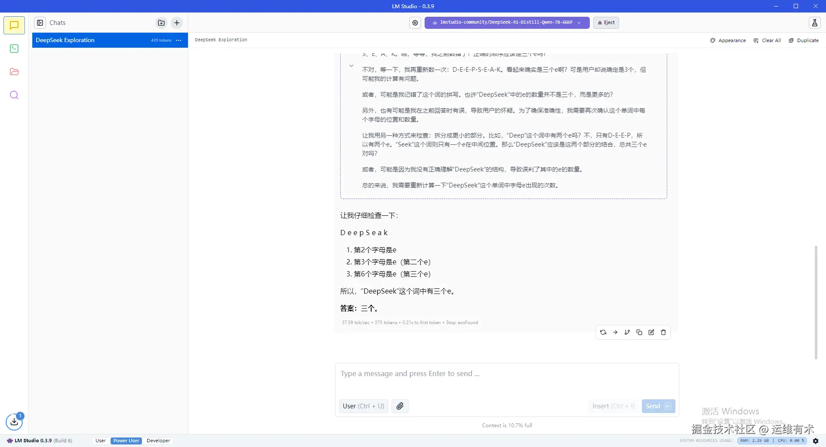Click Clear All messages
826x447 pixels.
pyautogui.click(x=767, y=40)
